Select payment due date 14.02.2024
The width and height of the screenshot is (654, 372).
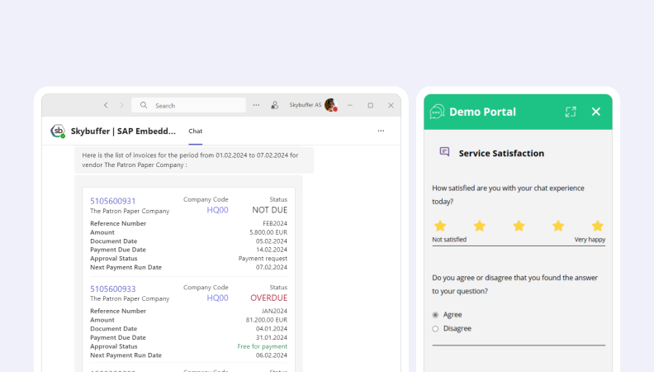coord(272,250)
